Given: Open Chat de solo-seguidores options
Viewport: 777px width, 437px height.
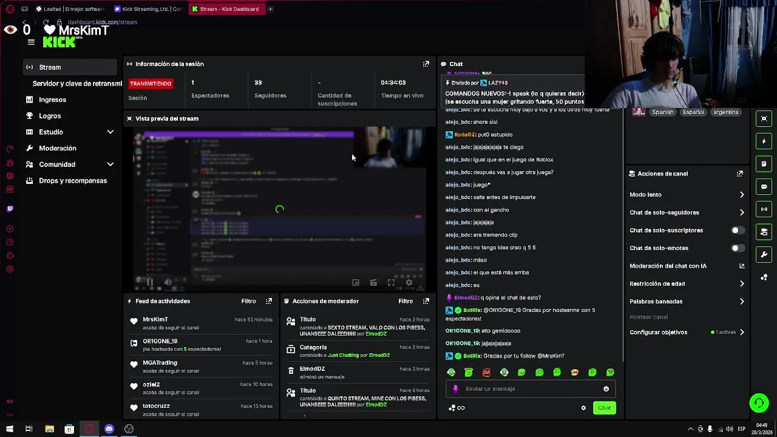Looking at the screenshot, I should 686,212.
